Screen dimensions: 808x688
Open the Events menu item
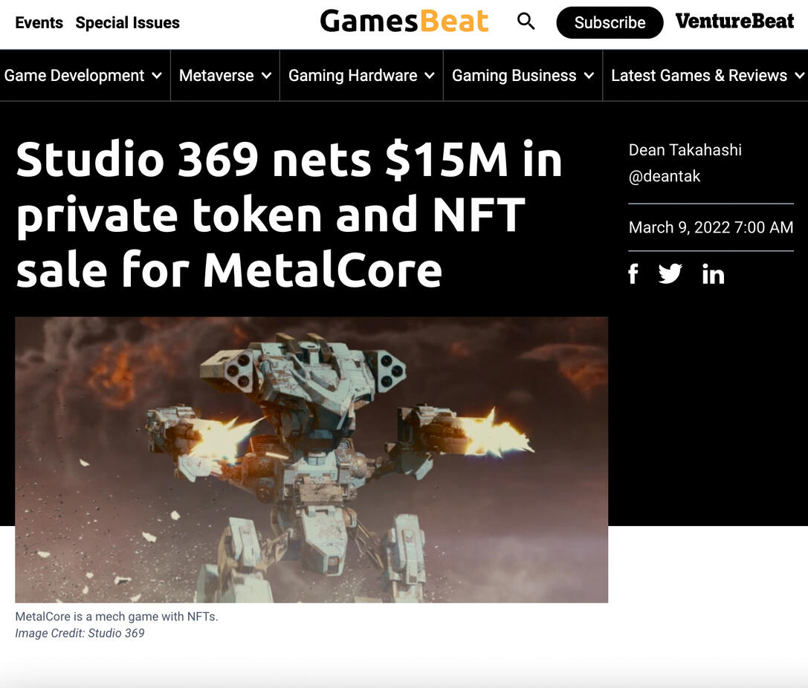tap(39, 22)
